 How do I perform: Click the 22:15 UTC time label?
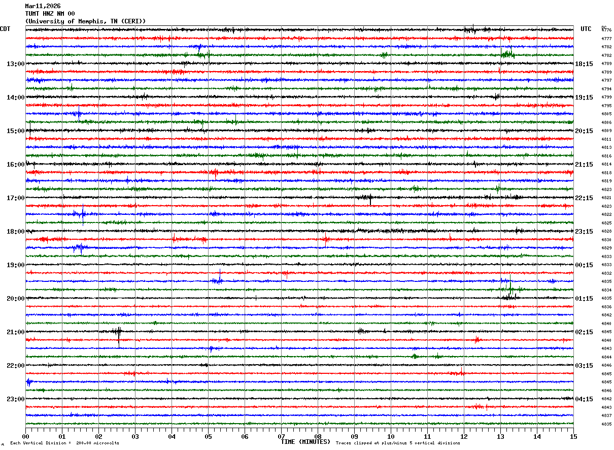click(x=584, y=198)
